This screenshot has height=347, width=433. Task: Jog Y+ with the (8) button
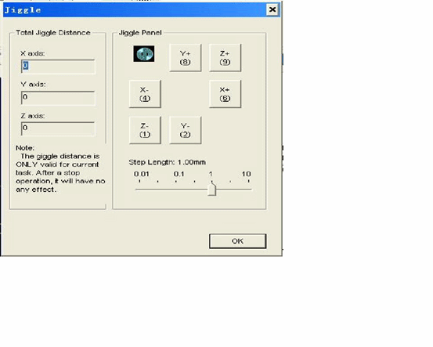click(186, 58)
